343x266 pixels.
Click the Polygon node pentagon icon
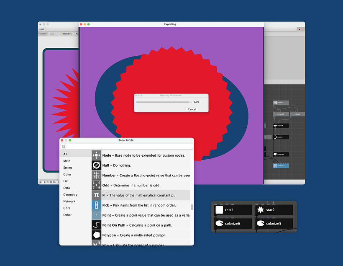click(96, 235)
